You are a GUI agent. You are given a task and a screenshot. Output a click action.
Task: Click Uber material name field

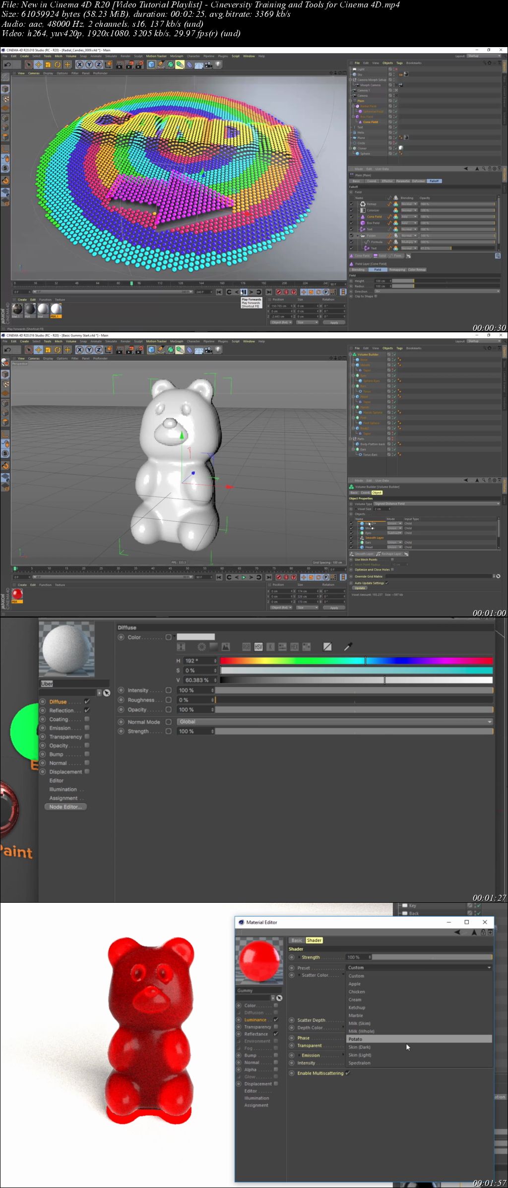pos(74,684)
